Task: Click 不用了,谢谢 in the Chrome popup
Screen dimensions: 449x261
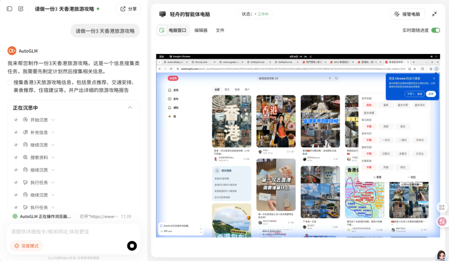Action: tap(414, 94)
